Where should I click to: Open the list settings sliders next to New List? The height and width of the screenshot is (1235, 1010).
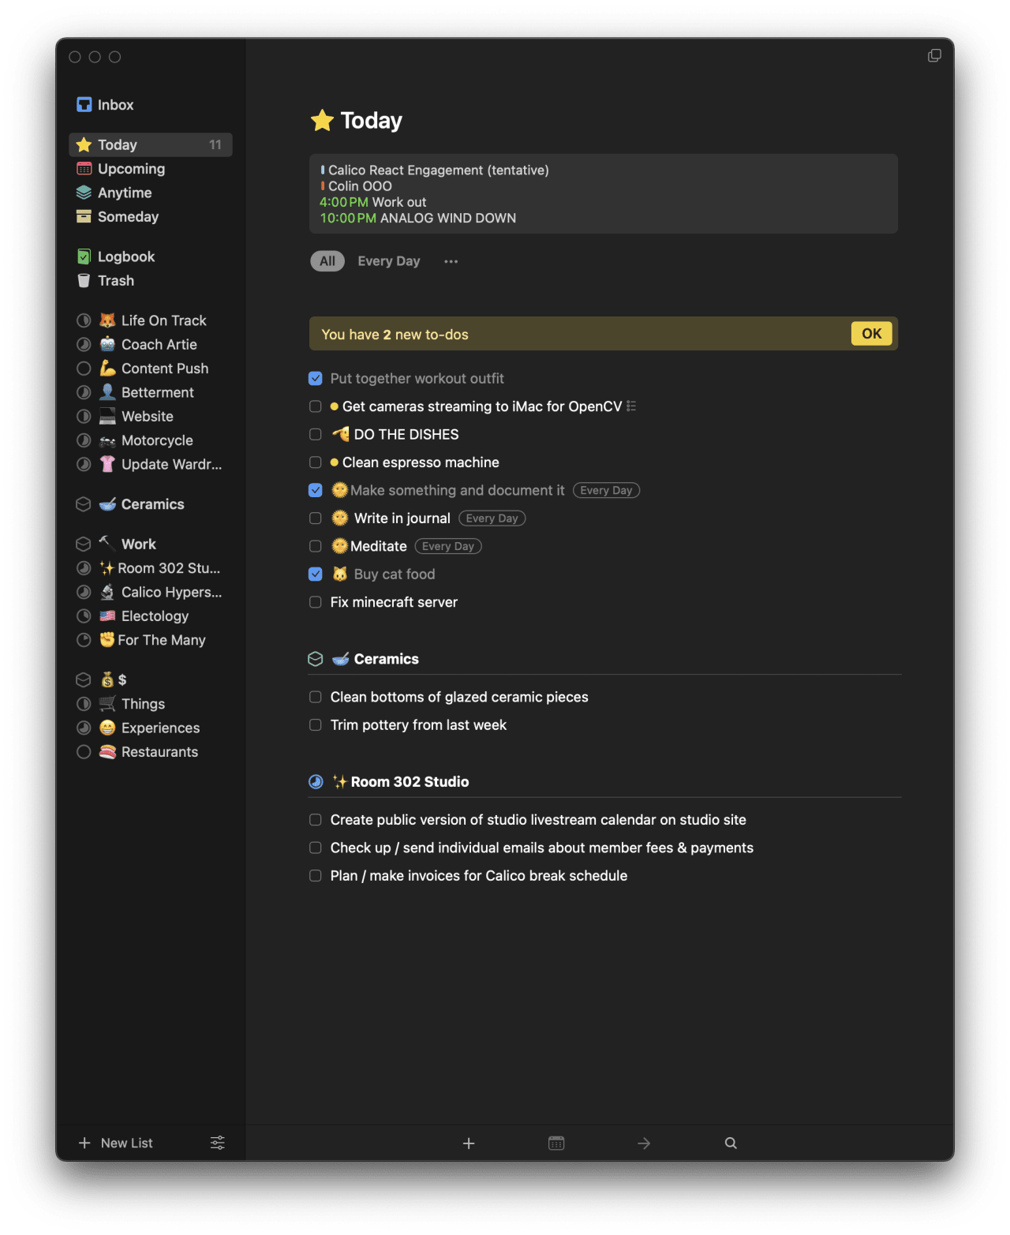(216, 1143)
